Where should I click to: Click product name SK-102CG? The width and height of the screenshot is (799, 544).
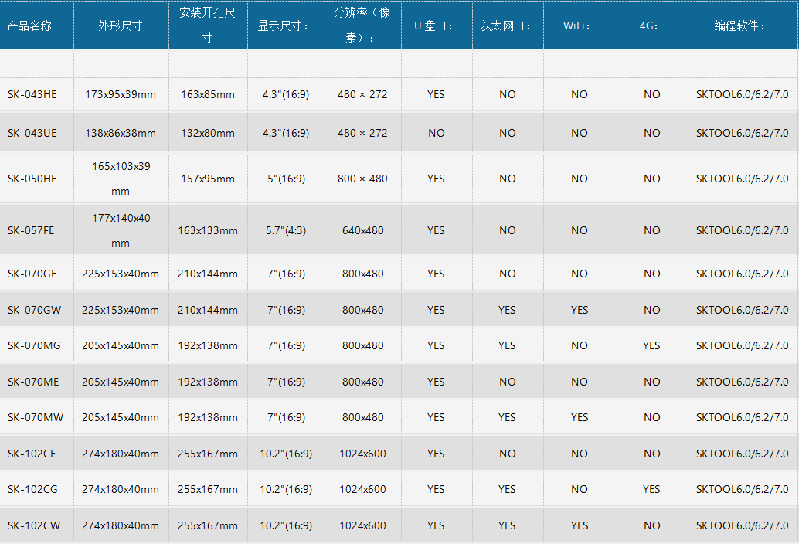click(x=32, y=489)
